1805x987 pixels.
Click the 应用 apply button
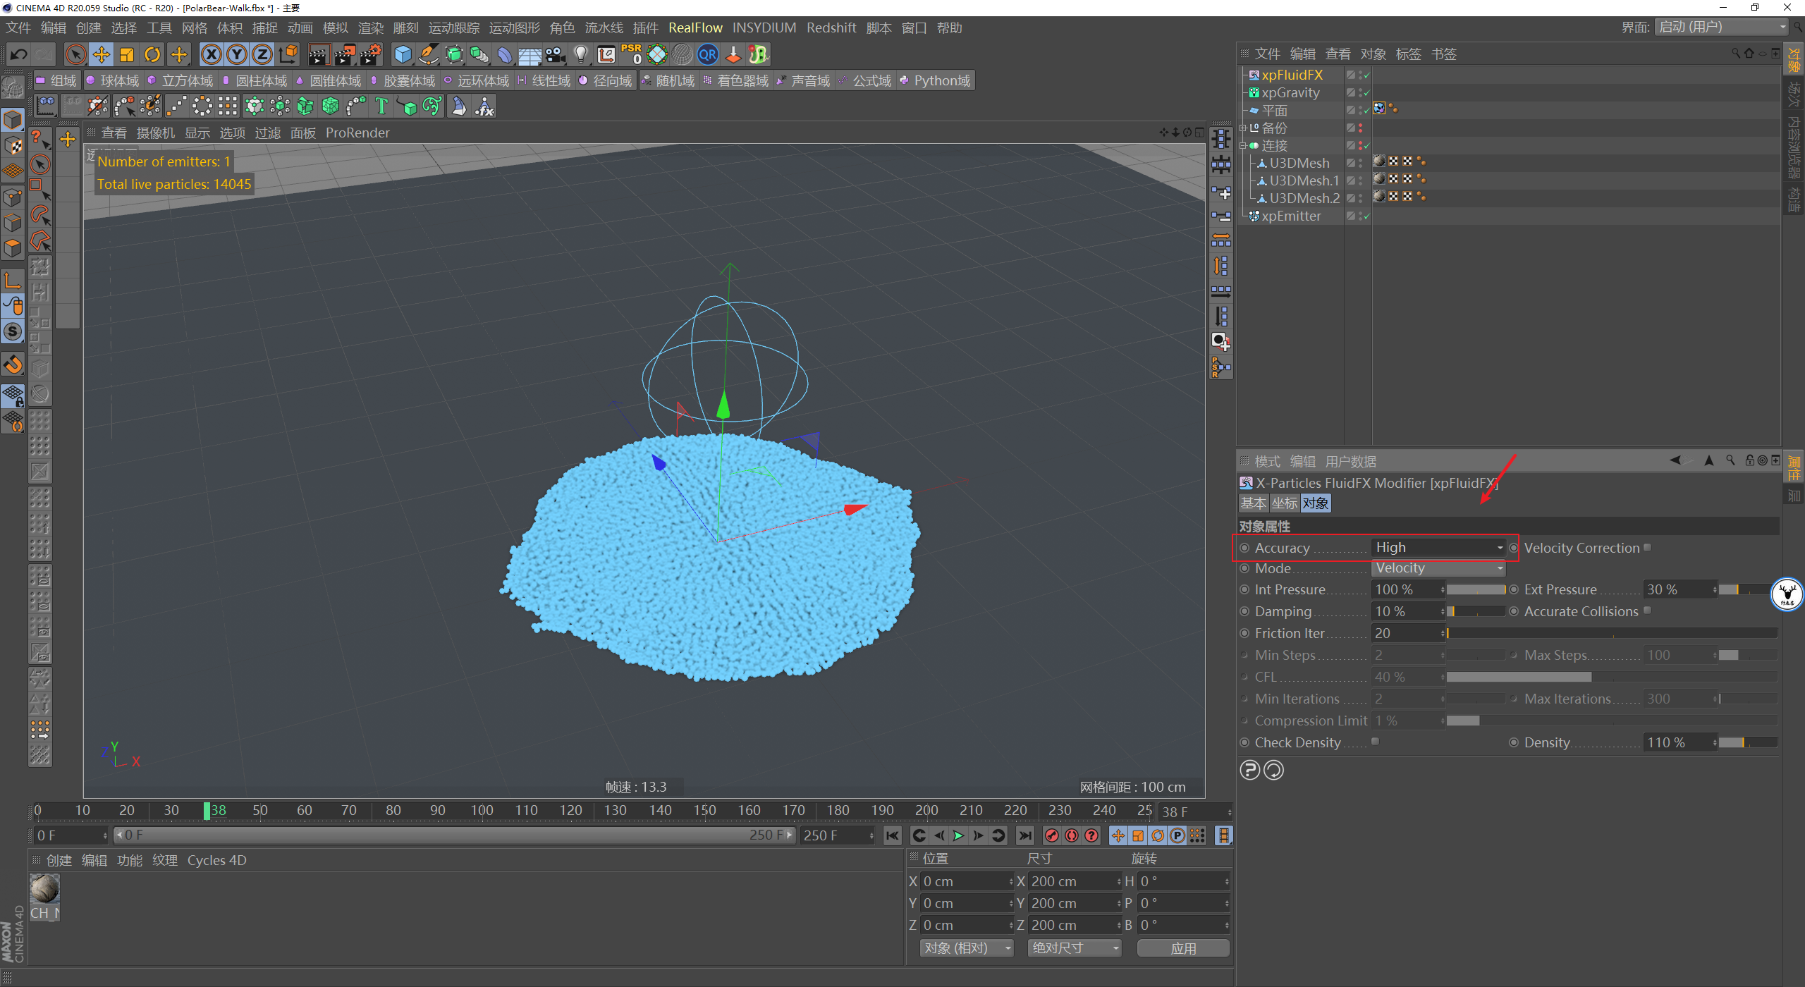[1183, 948]
